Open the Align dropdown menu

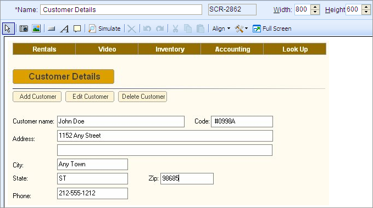tap(221, 29)
